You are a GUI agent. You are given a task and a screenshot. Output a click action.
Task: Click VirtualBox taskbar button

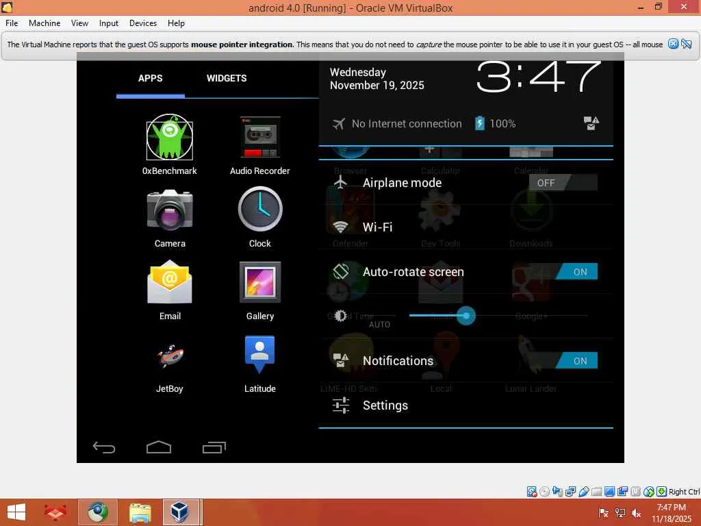coord(181,512)
